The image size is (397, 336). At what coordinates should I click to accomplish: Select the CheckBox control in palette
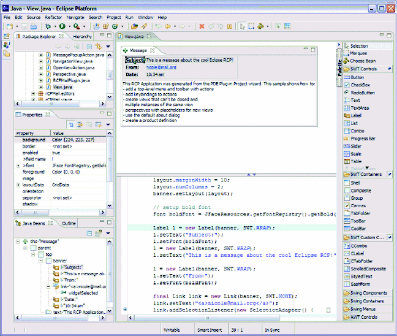coord(360,85)
